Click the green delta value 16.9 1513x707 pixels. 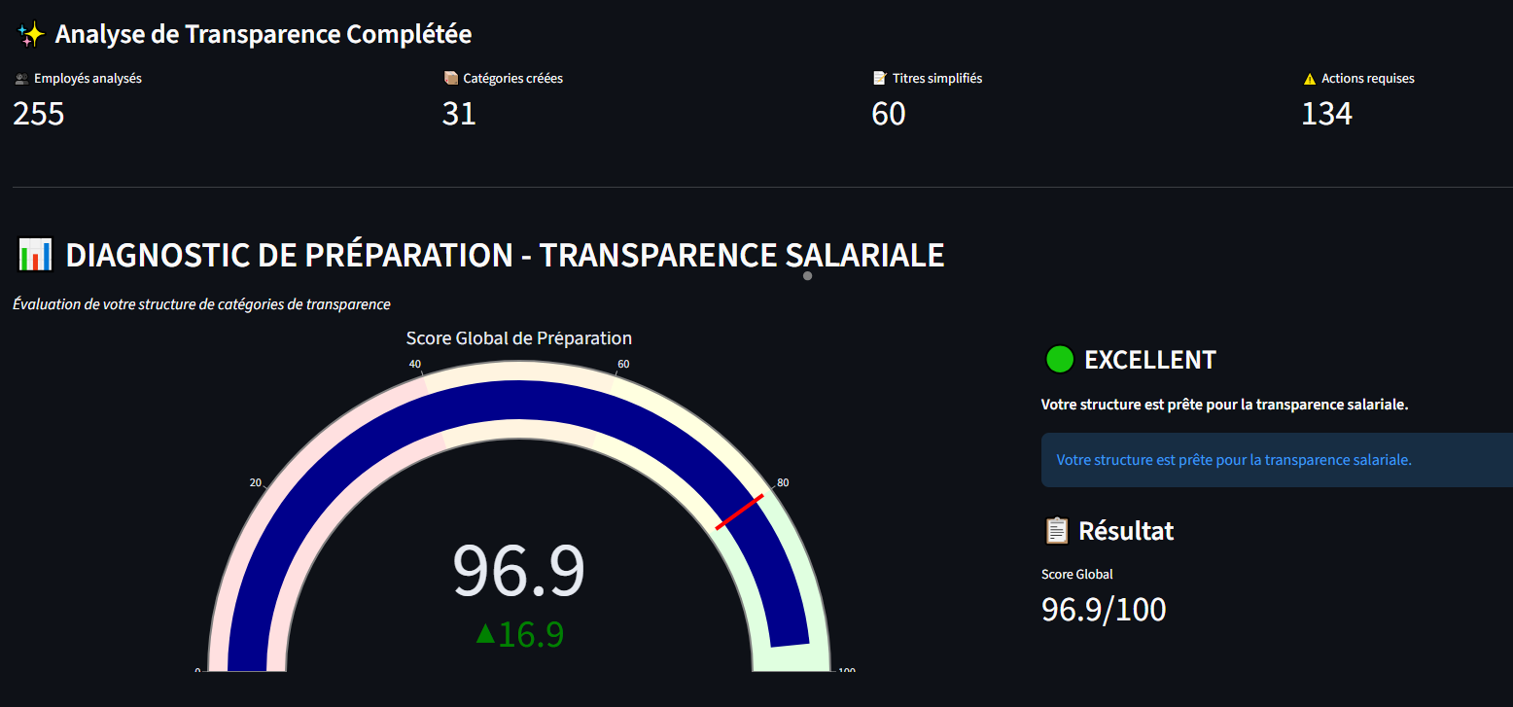(522, 633)
